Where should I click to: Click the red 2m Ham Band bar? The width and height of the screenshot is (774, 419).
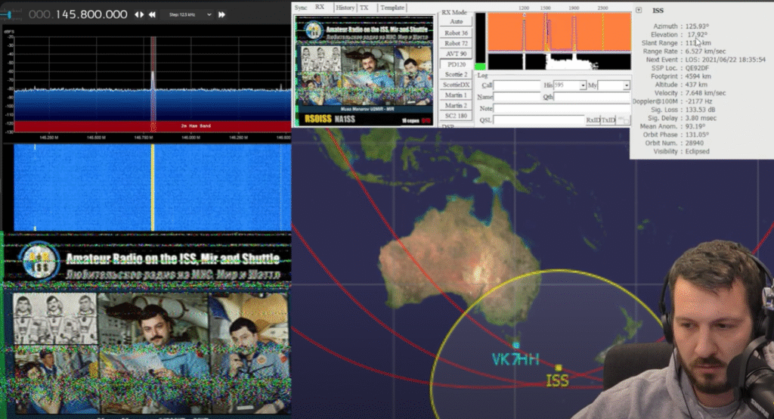[152, 126]
